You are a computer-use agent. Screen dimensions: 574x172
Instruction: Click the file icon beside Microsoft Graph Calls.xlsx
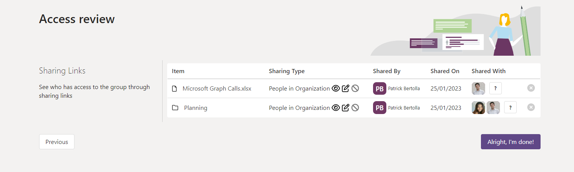(175, 89)
